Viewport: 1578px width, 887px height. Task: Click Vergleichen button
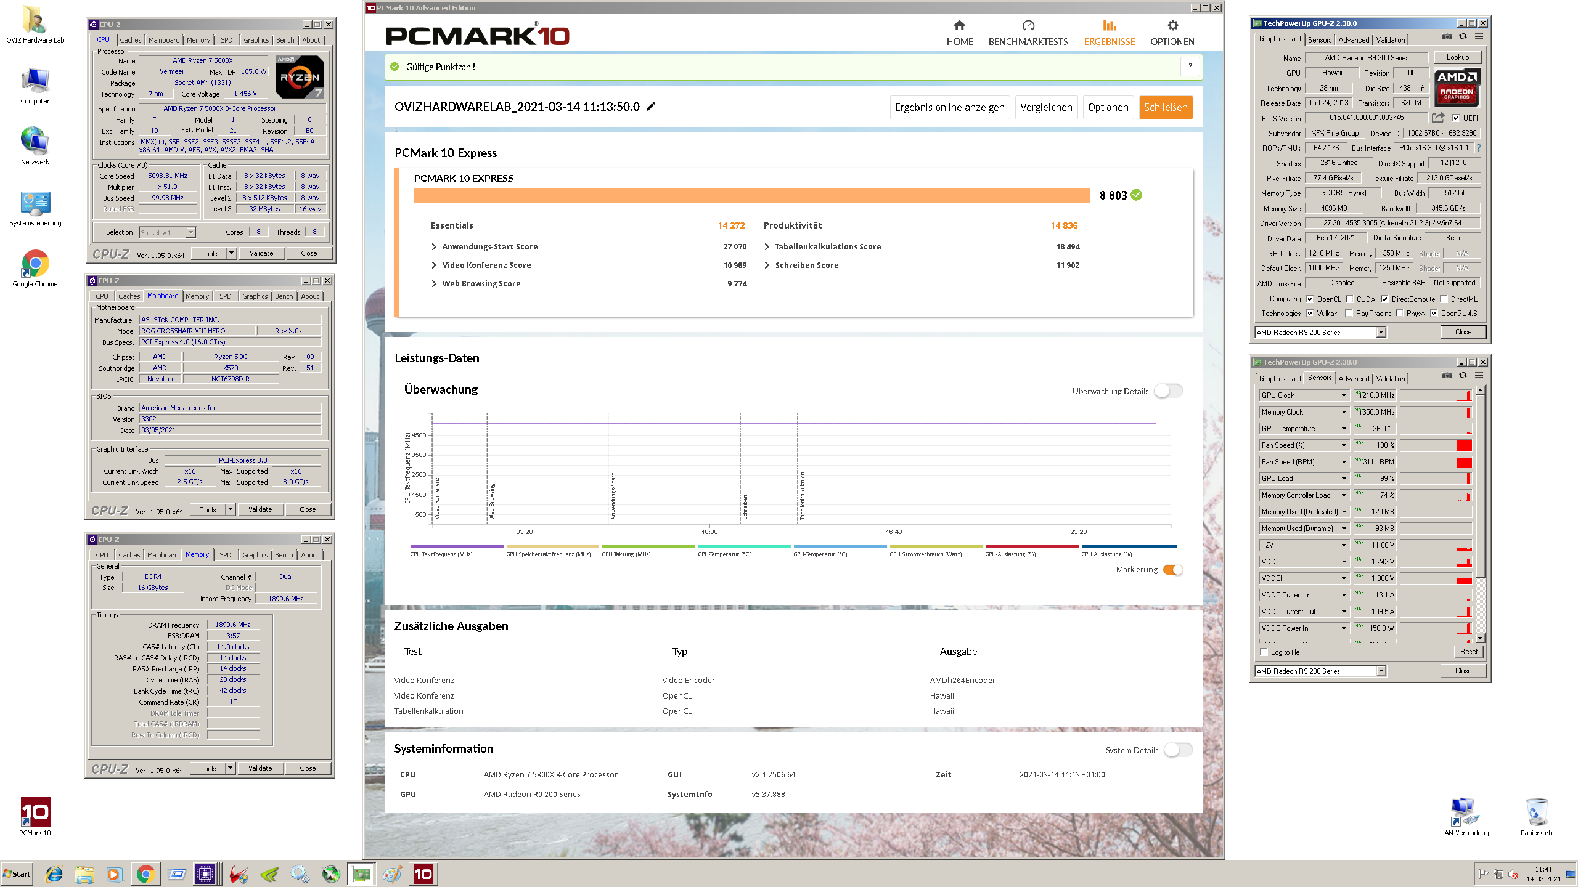tap(1046, 107)
